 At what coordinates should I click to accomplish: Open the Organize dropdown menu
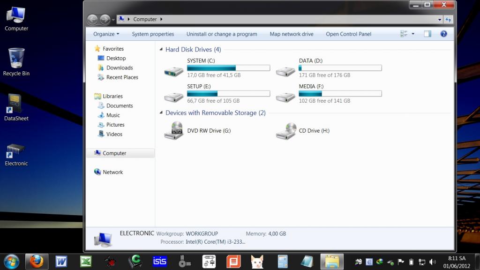coord(106,34)
